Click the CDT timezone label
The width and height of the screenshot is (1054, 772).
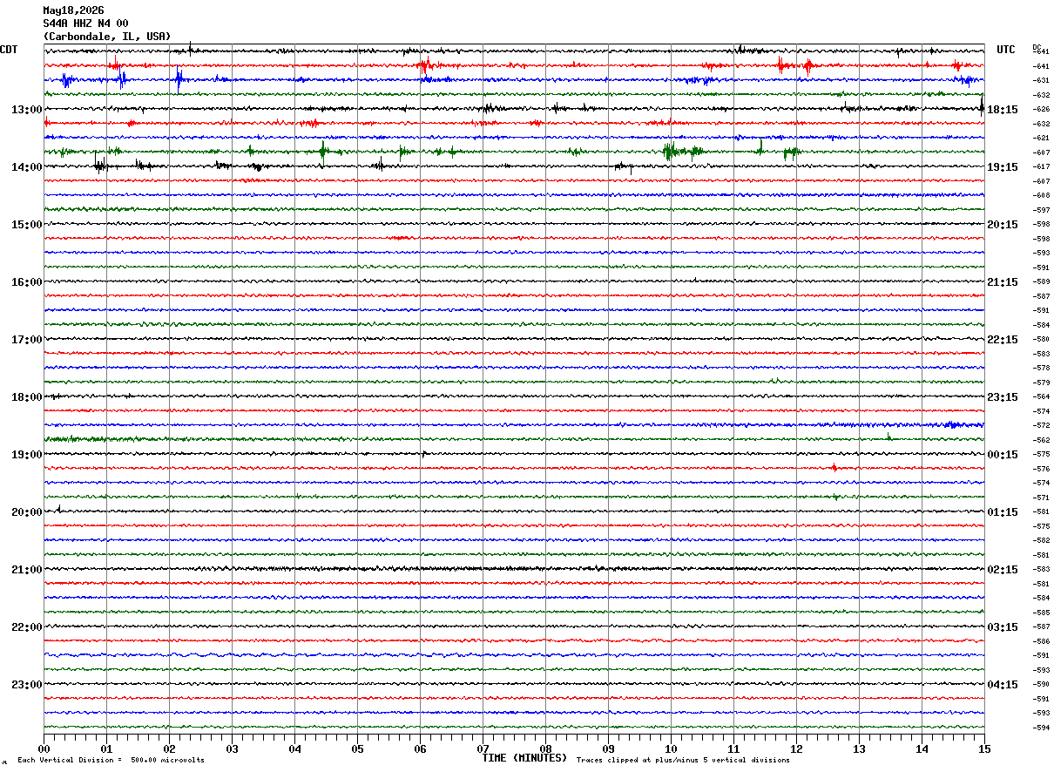(x=9, y=50)
